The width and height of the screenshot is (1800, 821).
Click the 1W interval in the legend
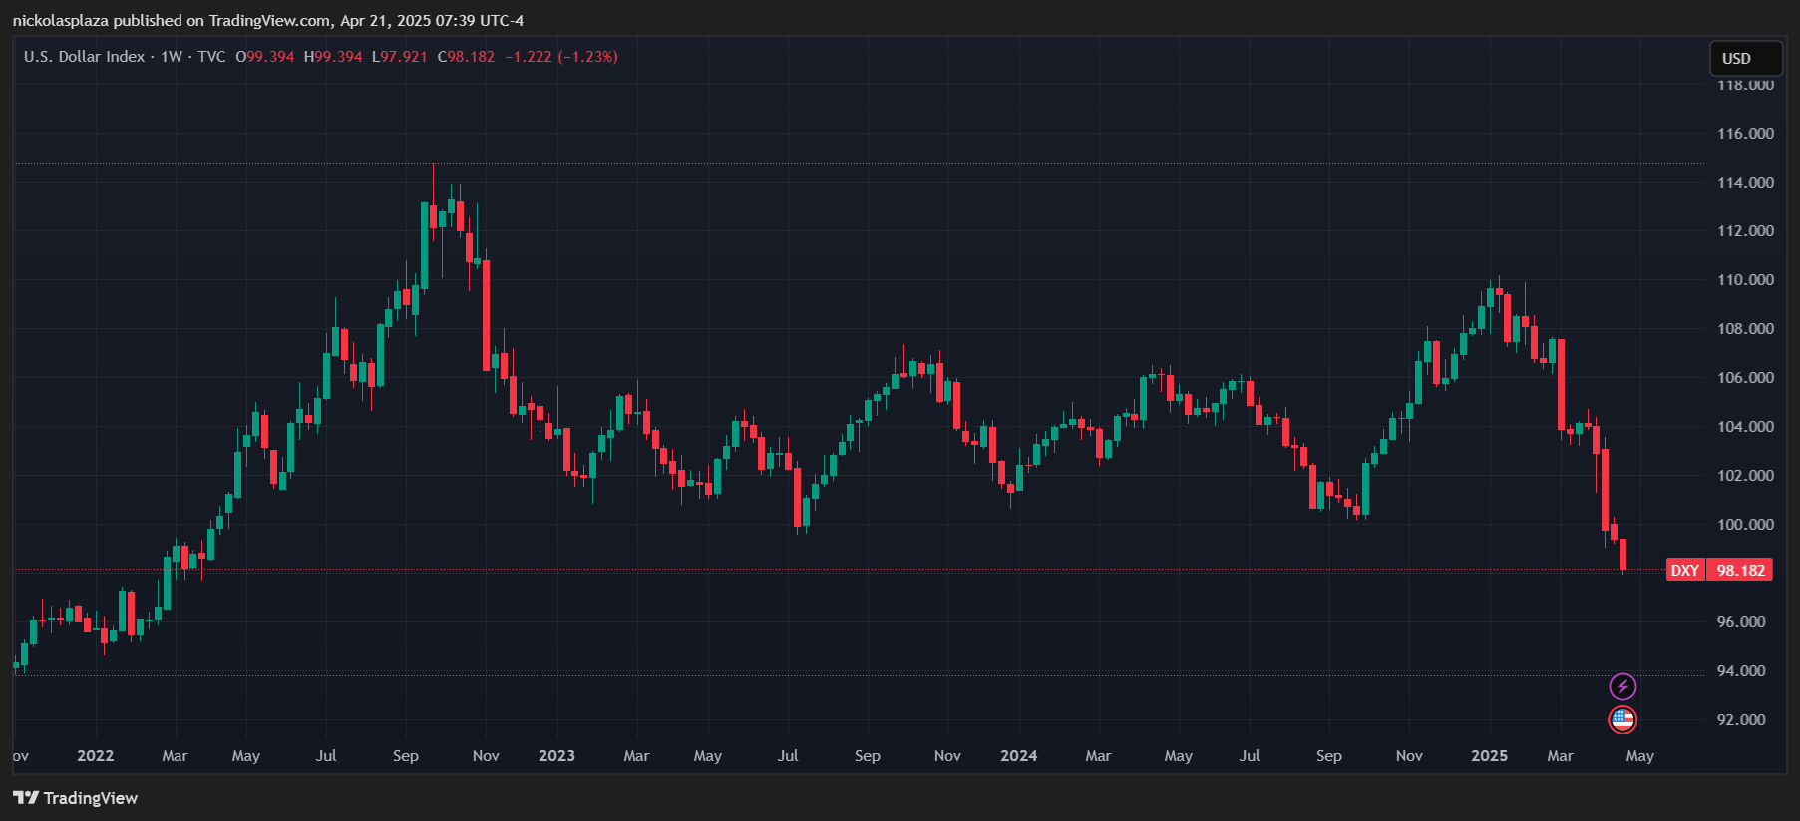pyautogui.click(x=172, y=57)
